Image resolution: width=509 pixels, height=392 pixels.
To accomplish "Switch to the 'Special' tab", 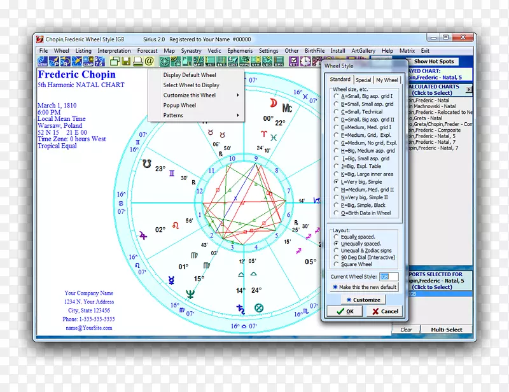I will point(363,80).
